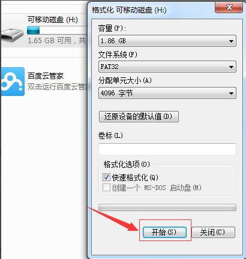Screen dimensions: 246x259
Task: Select the 可移动磁盘 (H:) drive label
Action: pyautogui.click(x=53, y=20)
